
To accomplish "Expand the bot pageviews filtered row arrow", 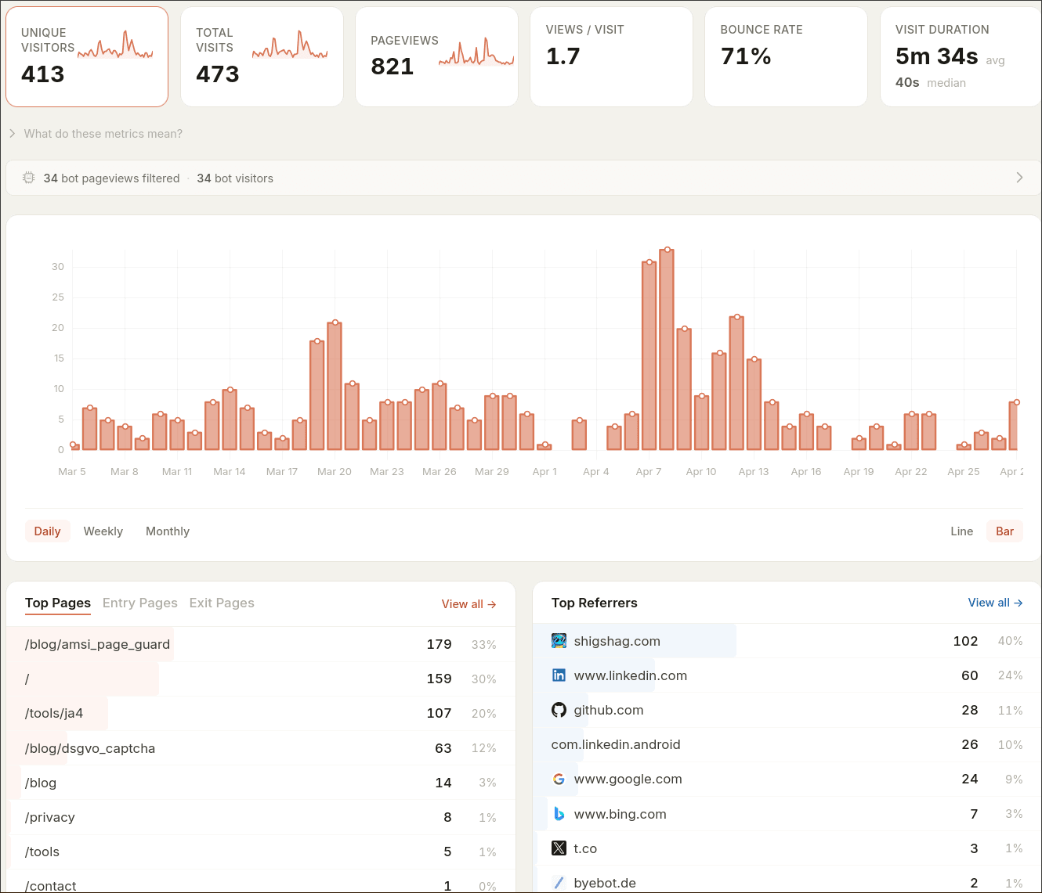I will [1019, 178].
